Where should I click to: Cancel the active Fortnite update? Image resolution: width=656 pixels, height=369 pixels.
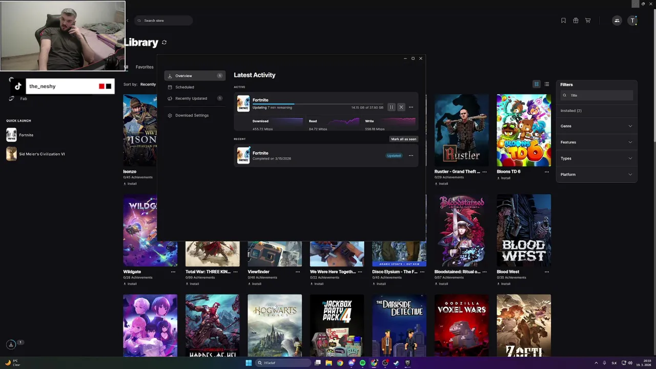coord(401,107)
